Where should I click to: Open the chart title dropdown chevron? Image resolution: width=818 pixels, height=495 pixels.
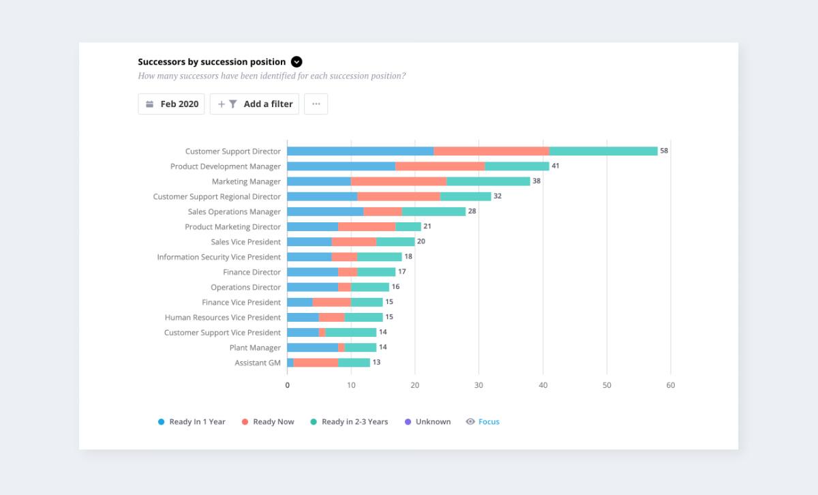click(297, 61)
